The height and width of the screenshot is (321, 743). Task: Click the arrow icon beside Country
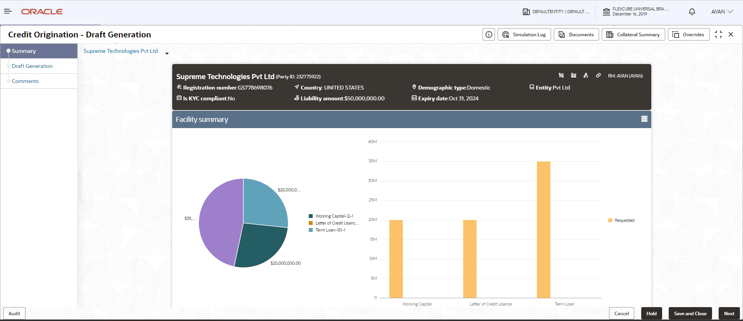pyautogui.click(x=297, y=87)
